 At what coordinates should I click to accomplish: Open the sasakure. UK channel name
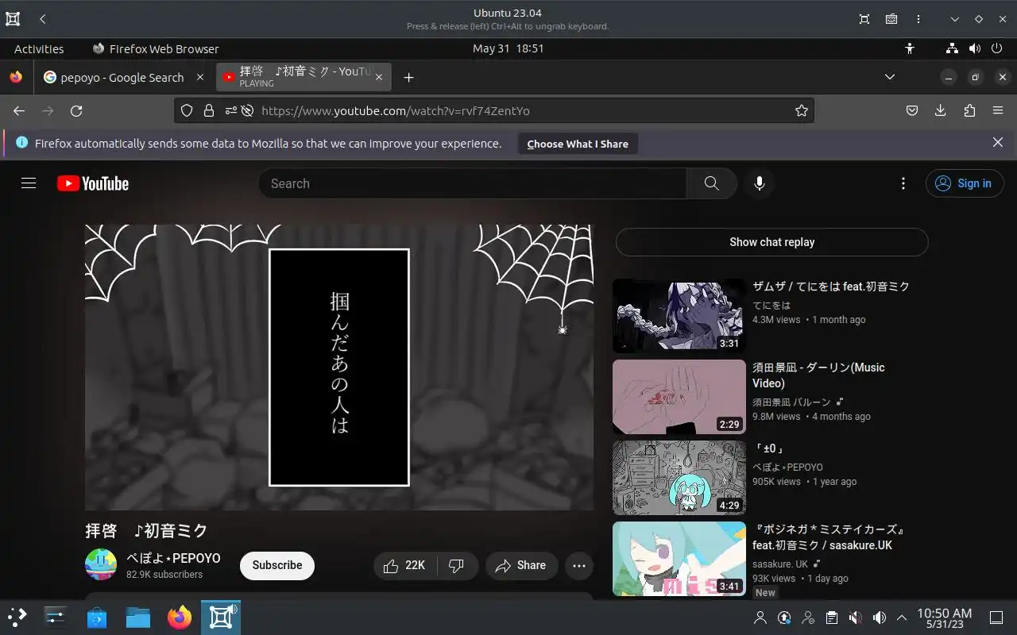coord(780,564)
